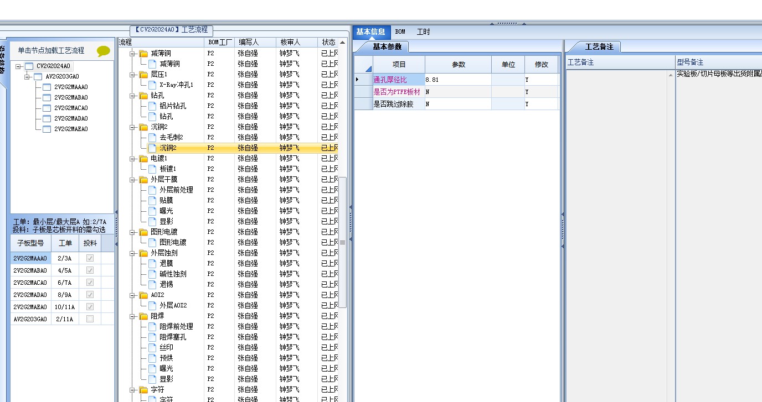Collapse the AV2G203GA0 tree node
Screen dimensions: 762x402
pyautogui.click(x=27, y=77)
